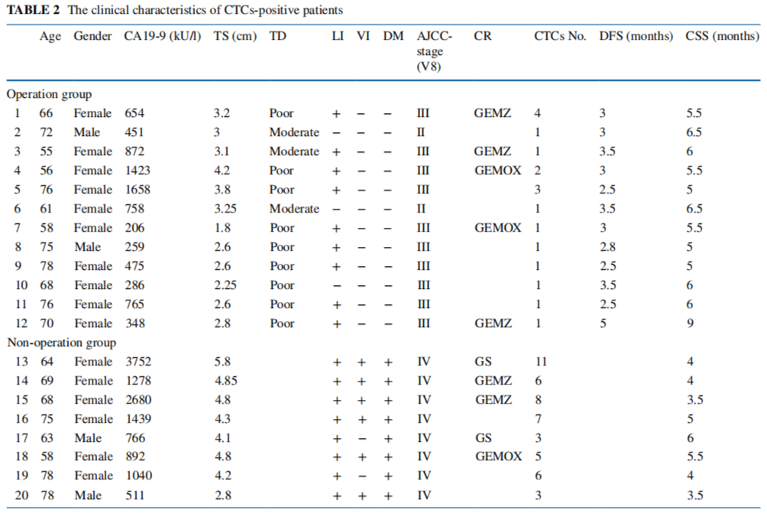767x513 pixels.
Task: Click CA19-9 value 3752 for patient 13
Action: pyautogui.click(x=138, y=362)
